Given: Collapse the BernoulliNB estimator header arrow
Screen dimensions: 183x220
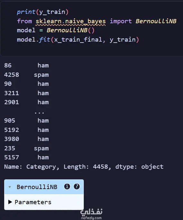Looking at the screenshot, I should (x=10, y=187).
